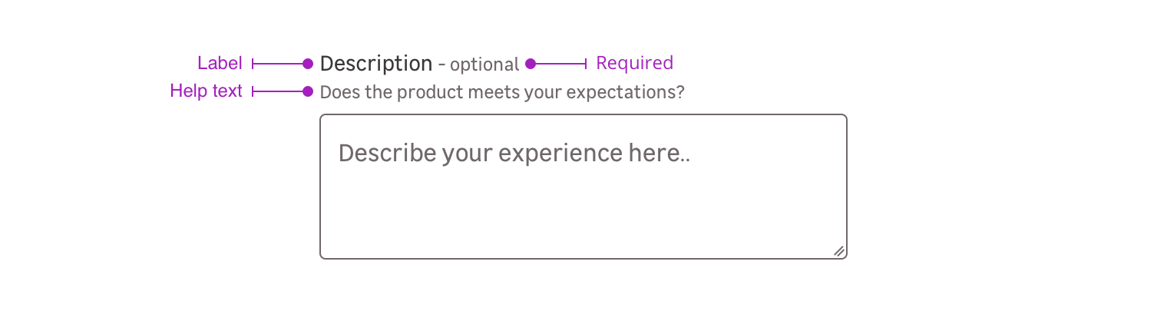Click the placeholder "Describe your experience here.."
This screenshot has height=321, width=1167.
point(514,154)
